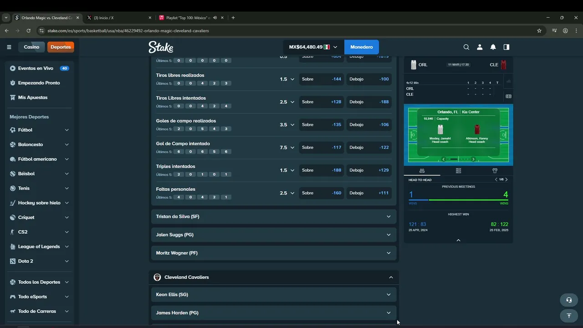Image resolution: width=583 pixels, height=328 pixels.
Task: Expand Todo de Carreras chevron
Action: click(67, 311)
